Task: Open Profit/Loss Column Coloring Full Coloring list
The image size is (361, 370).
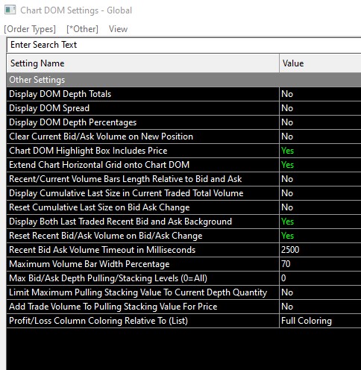Action: [x=320, y=321]
